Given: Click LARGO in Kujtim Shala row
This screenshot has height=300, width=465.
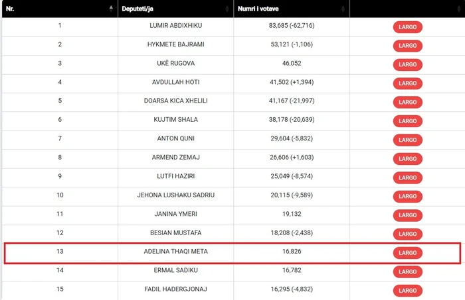Looking at the screenshot, I should [x=407, y=121].
